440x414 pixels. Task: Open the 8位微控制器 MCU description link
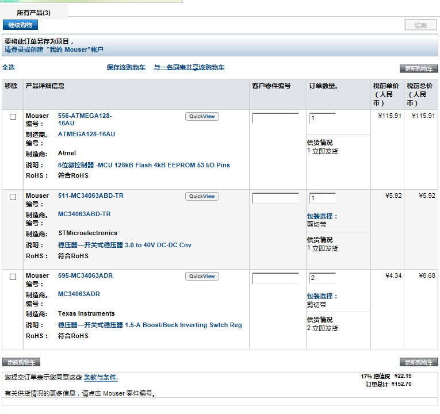click(144, 165)
